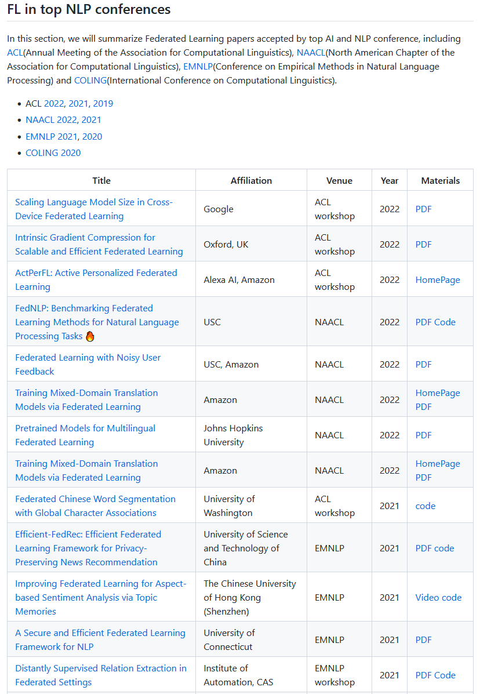
Task: Open the EMNLP link in the intro paragraph
Action: 198,67
